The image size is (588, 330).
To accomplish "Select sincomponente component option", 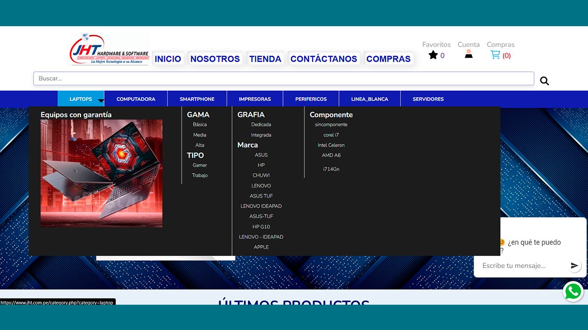I will pos(331,125).
